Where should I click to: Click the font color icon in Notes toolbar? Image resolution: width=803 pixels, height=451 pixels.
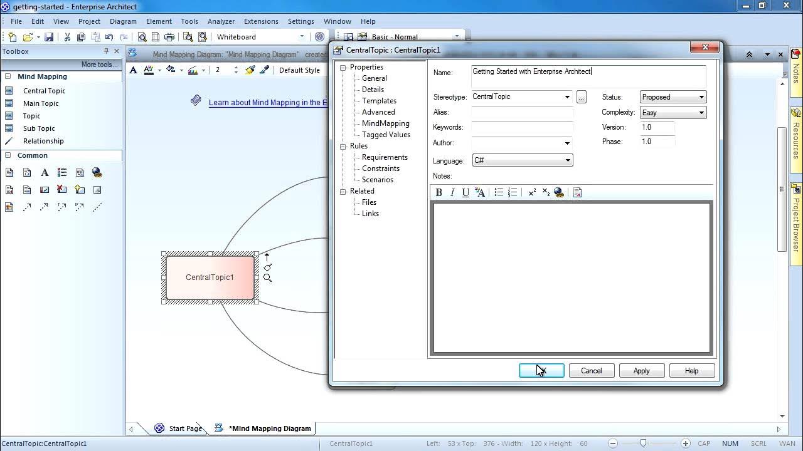(480, 192)
